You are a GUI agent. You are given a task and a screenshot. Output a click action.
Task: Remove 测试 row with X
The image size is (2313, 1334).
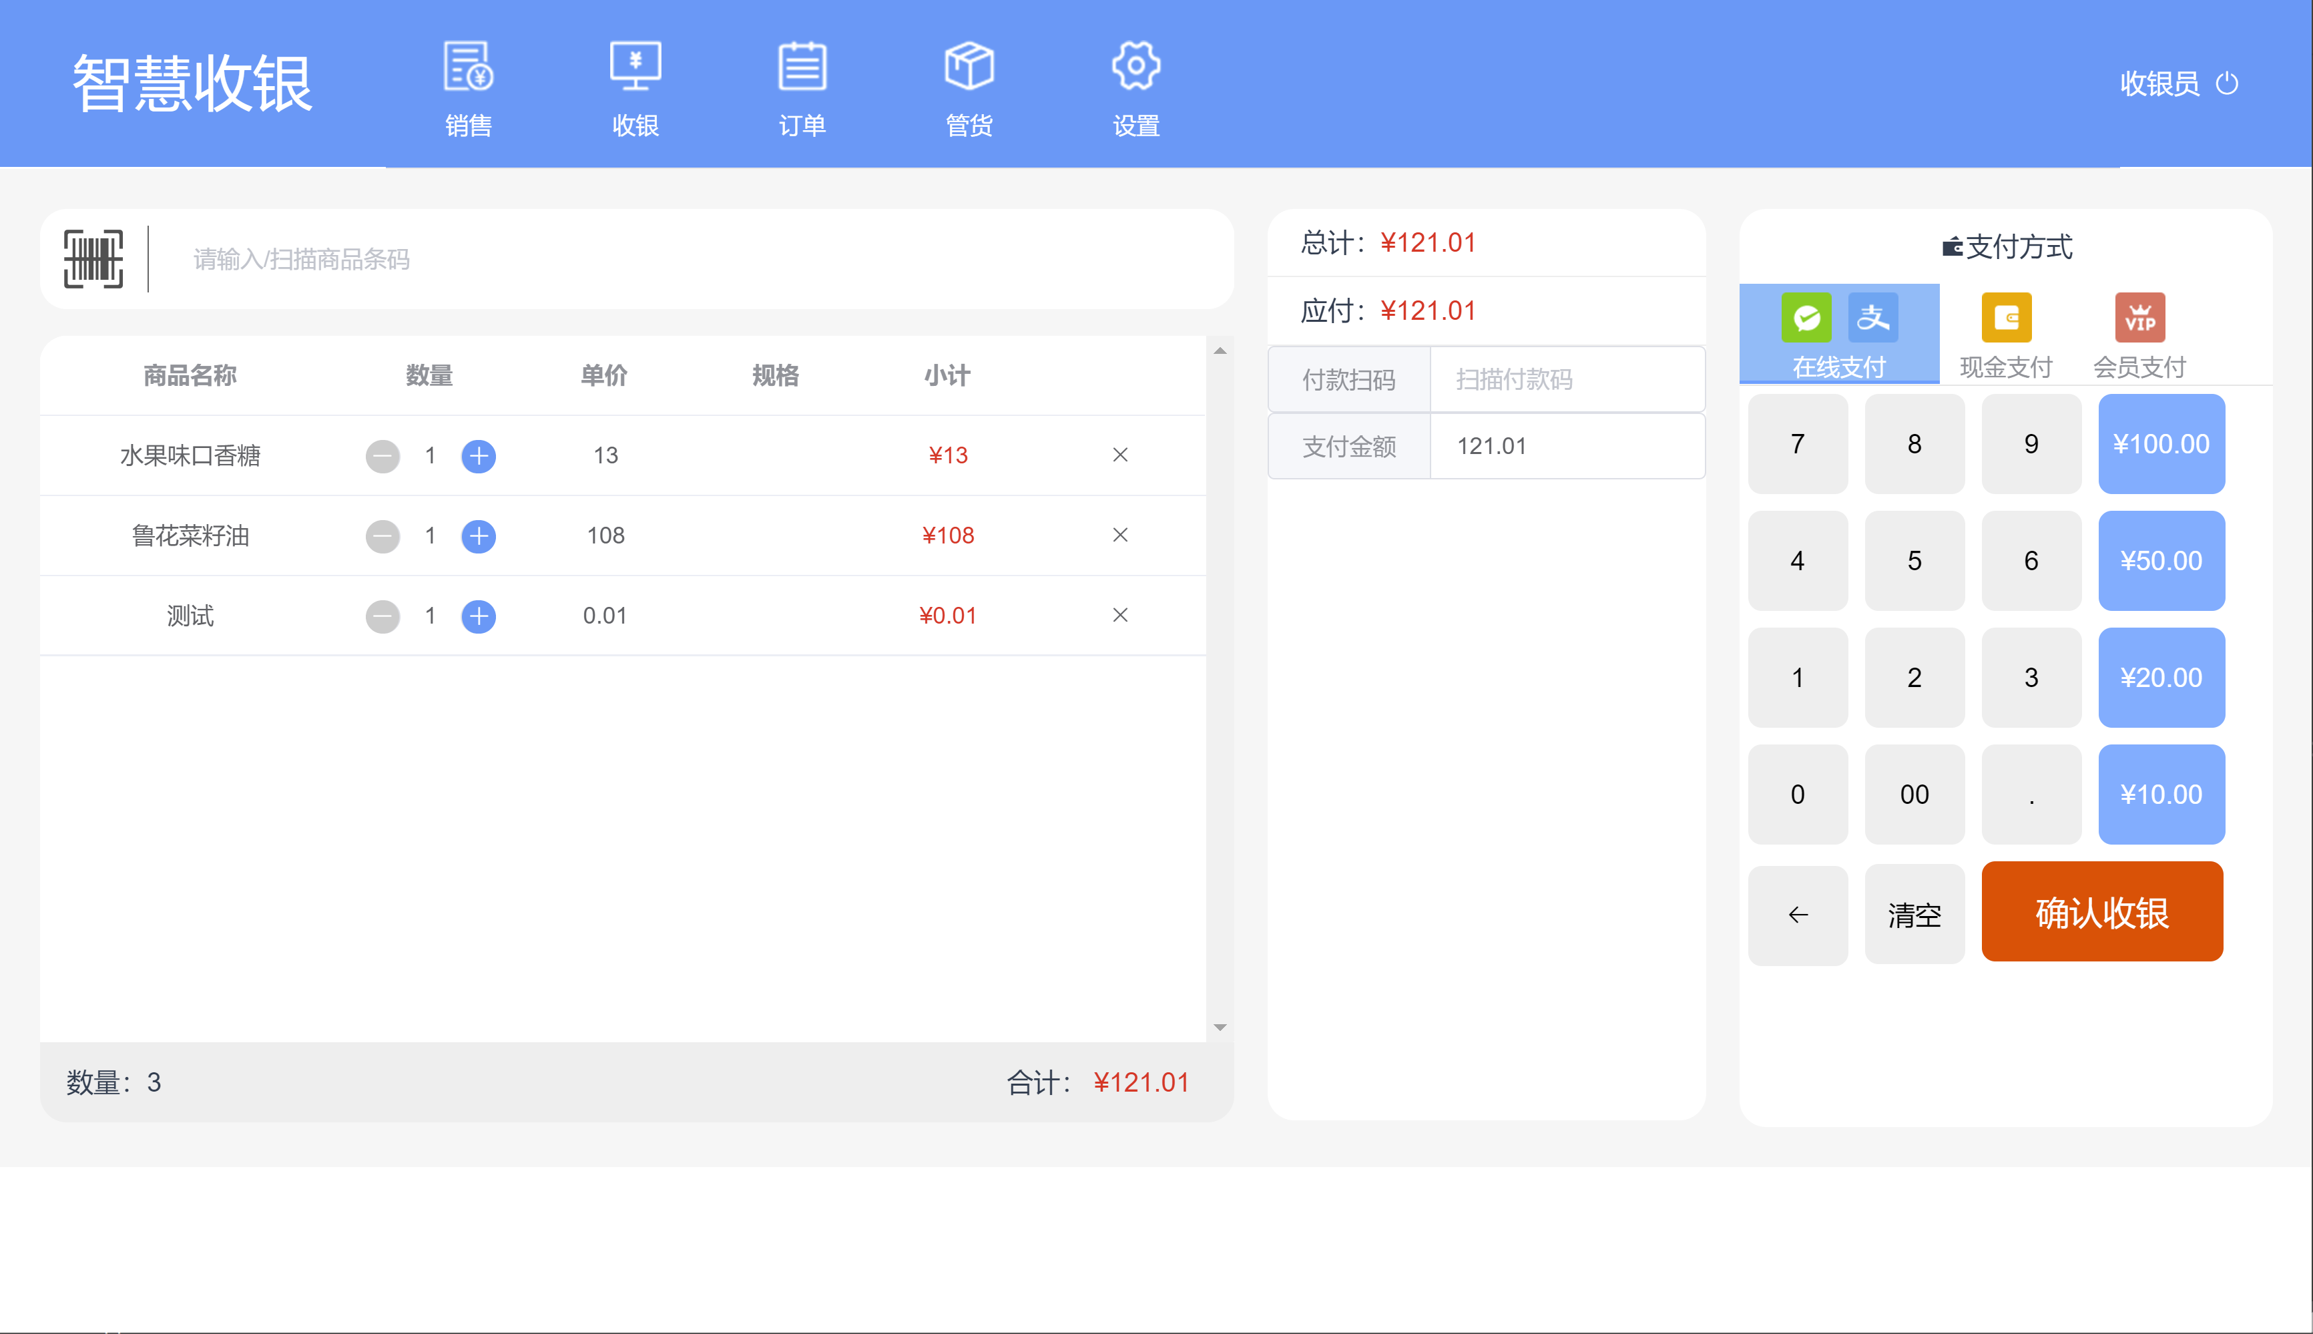coord(1119,615)
